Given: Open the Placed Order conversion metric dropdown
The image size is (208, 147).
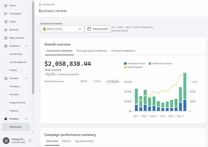Looking at the screenshot, I should pos(62,29).
